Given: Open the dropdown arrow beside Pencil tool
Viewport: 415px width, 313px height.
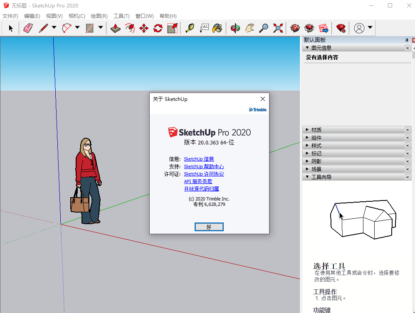Looking at the screenshot, I should tap(54, 28).
